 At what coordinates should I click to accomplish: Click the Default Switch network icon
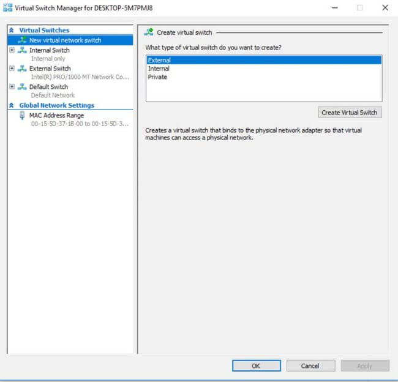point(22,86)
